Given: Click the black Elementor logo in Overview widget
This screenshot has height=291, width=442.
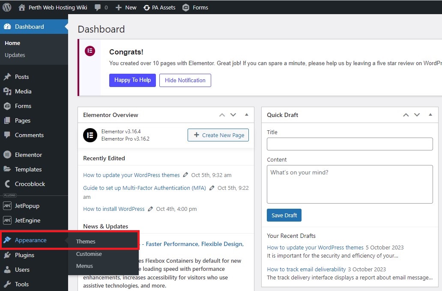Looking at the screenshot, I should click(x=90, y=135).
